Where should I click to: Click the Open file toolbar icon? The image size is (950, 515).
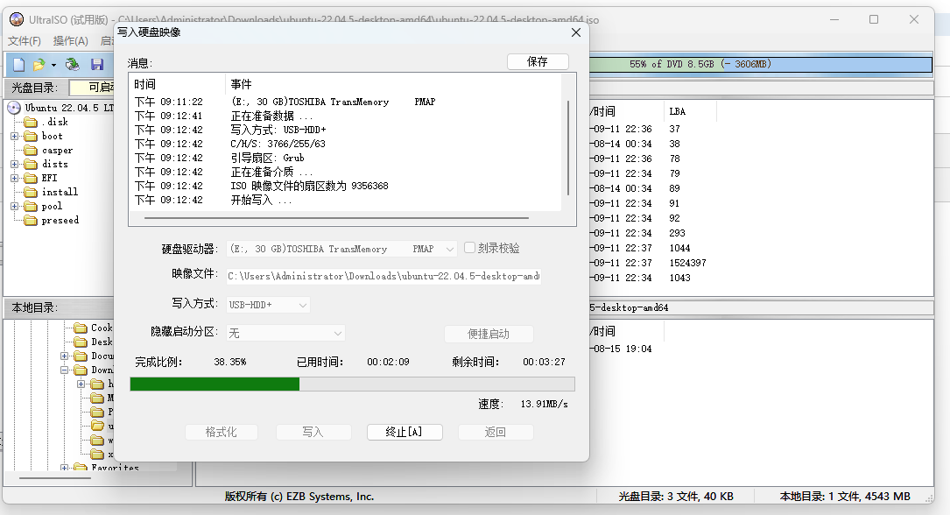[39, 64]
